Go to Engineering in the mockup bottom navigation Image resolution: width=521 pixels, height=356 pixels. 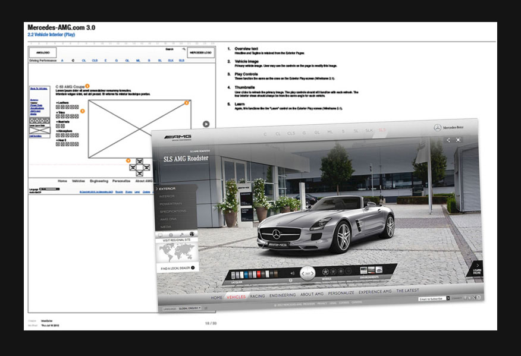283,295
